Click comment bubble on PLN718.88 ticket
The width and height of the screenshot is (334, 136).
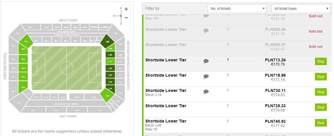click(x=206, y=76)
